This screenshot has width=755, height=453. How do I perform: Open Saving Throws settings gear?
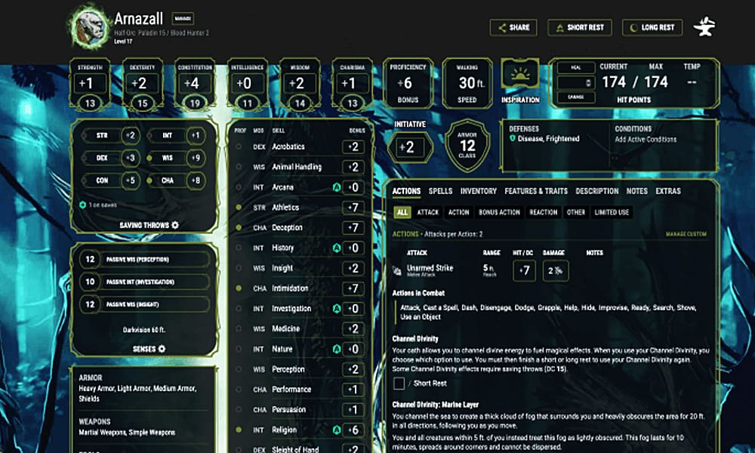[175, 225]
